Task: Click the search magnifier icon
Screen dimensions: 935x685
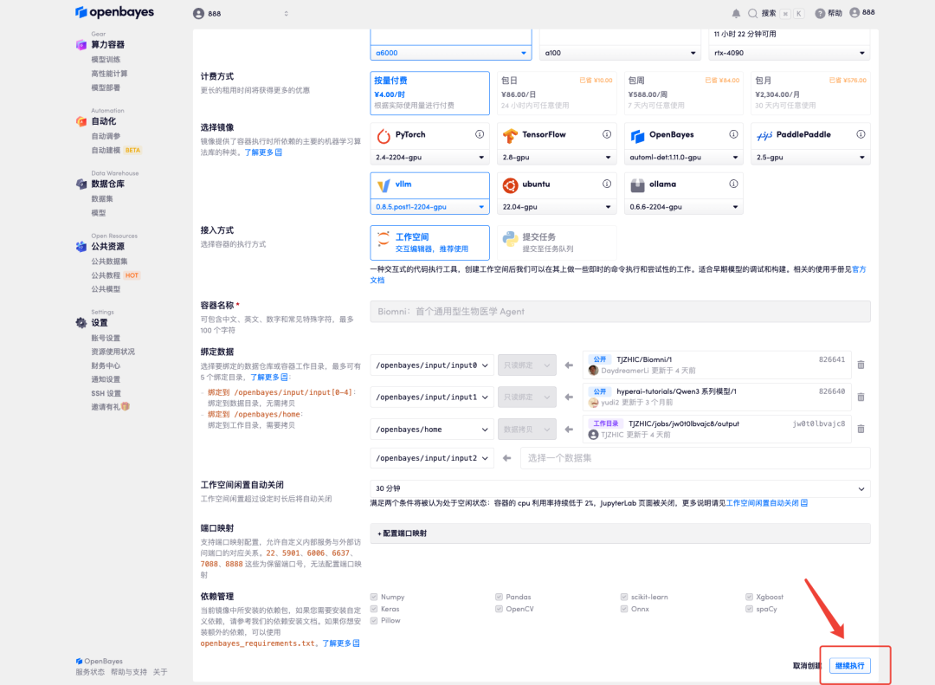Action: 752,13
